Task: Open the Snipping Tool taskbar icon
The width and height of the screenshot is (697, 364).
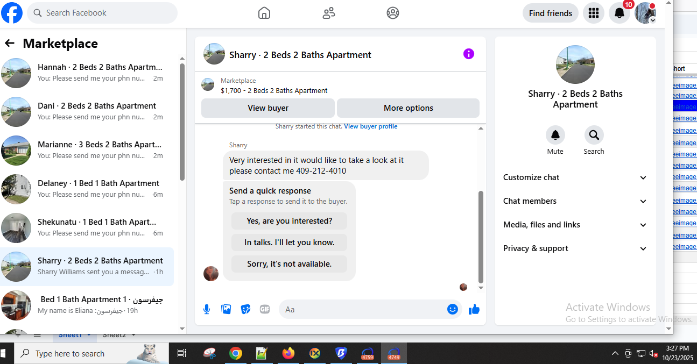Action: [x=209, y=353]
